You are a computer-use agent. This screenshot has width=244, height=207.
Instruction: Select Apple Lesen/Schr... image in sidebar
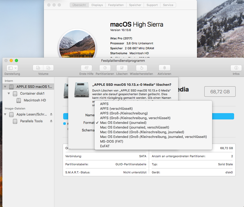click(28, 114)
